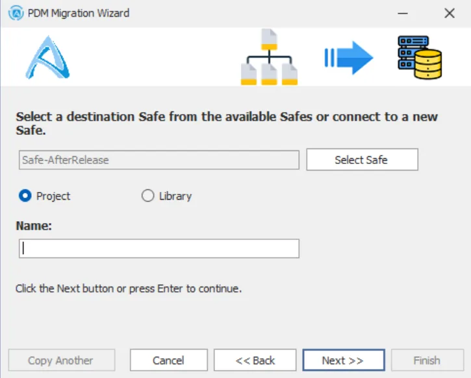Select the Library radio button
This screenshot has height=378, width=471.
pos(147,196)
